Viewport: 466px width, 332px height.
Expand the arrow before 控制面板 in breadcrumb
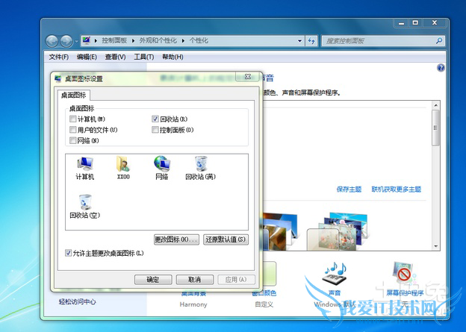96,41
